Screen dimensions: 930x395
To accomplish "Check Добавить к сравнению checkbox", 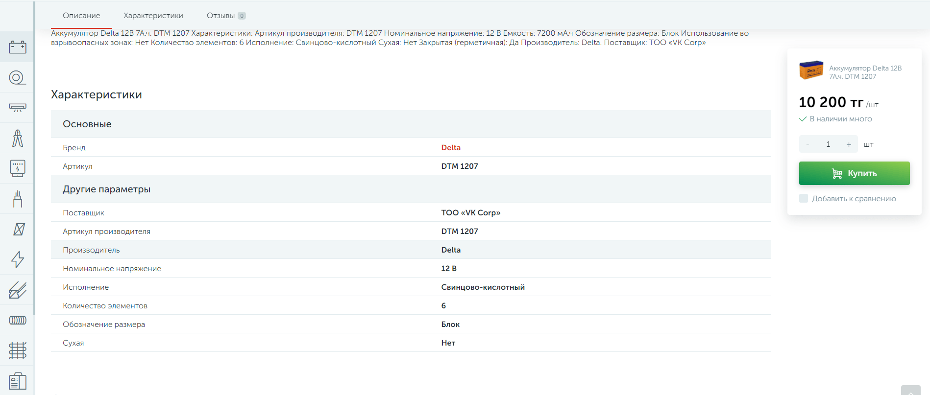I will point(804,198).
